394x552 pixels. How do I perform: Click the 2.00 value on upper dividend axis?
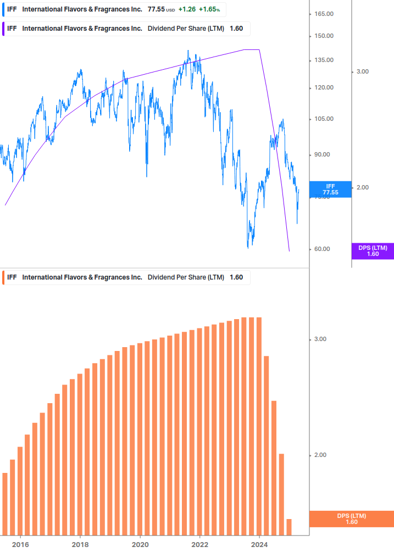point(363,188)
